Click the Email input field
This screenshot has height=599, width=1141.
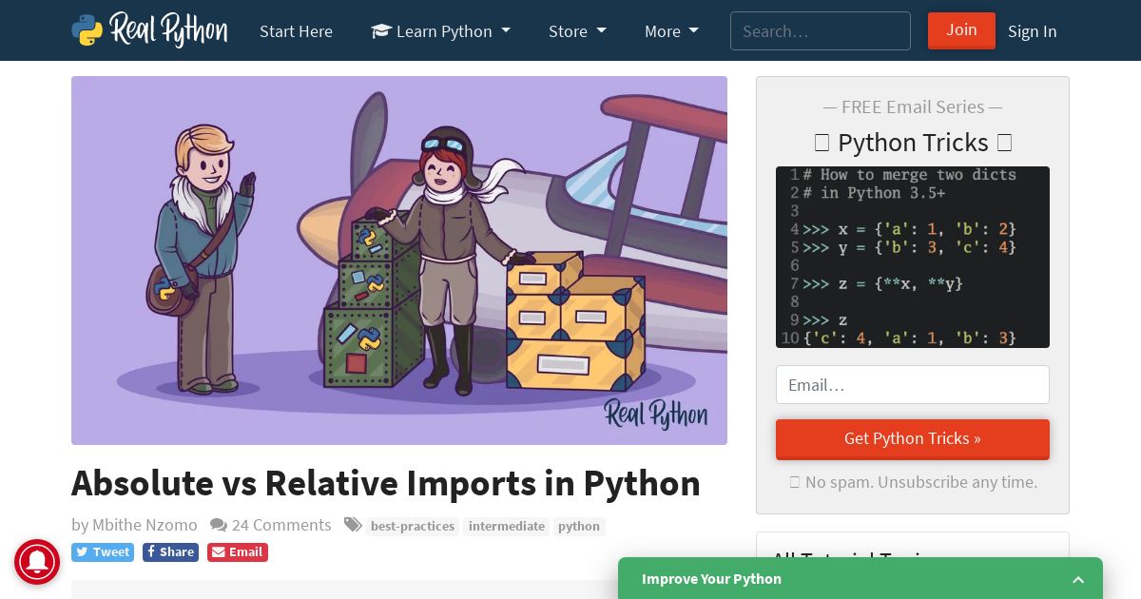click(x=913, y=385)
